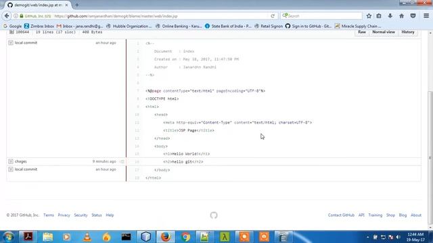Open the Terms footer link

click(x=49, y=215)
